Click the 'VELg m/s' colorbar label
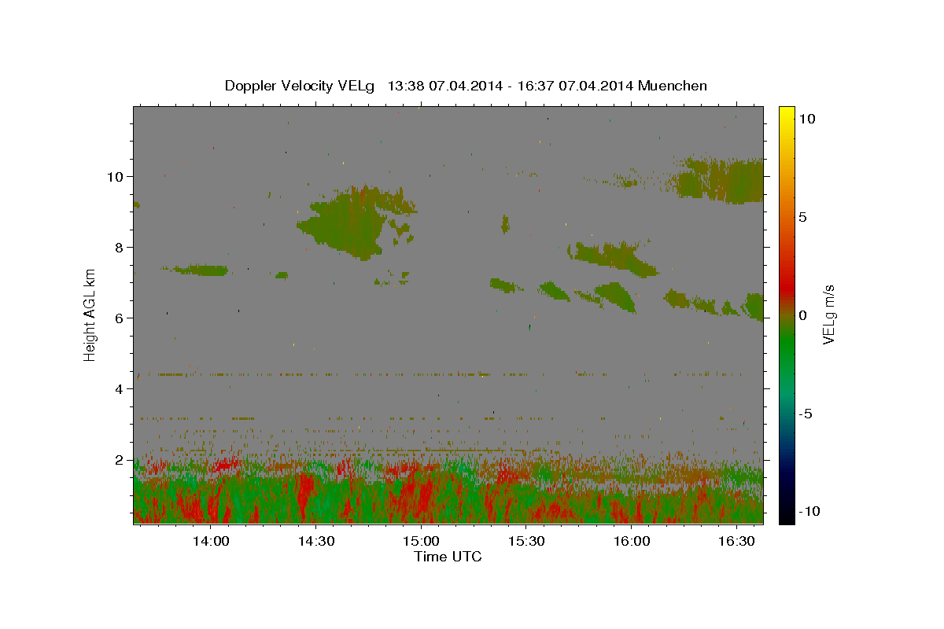This screenshot has width=944, height=629. click(829, 314)
